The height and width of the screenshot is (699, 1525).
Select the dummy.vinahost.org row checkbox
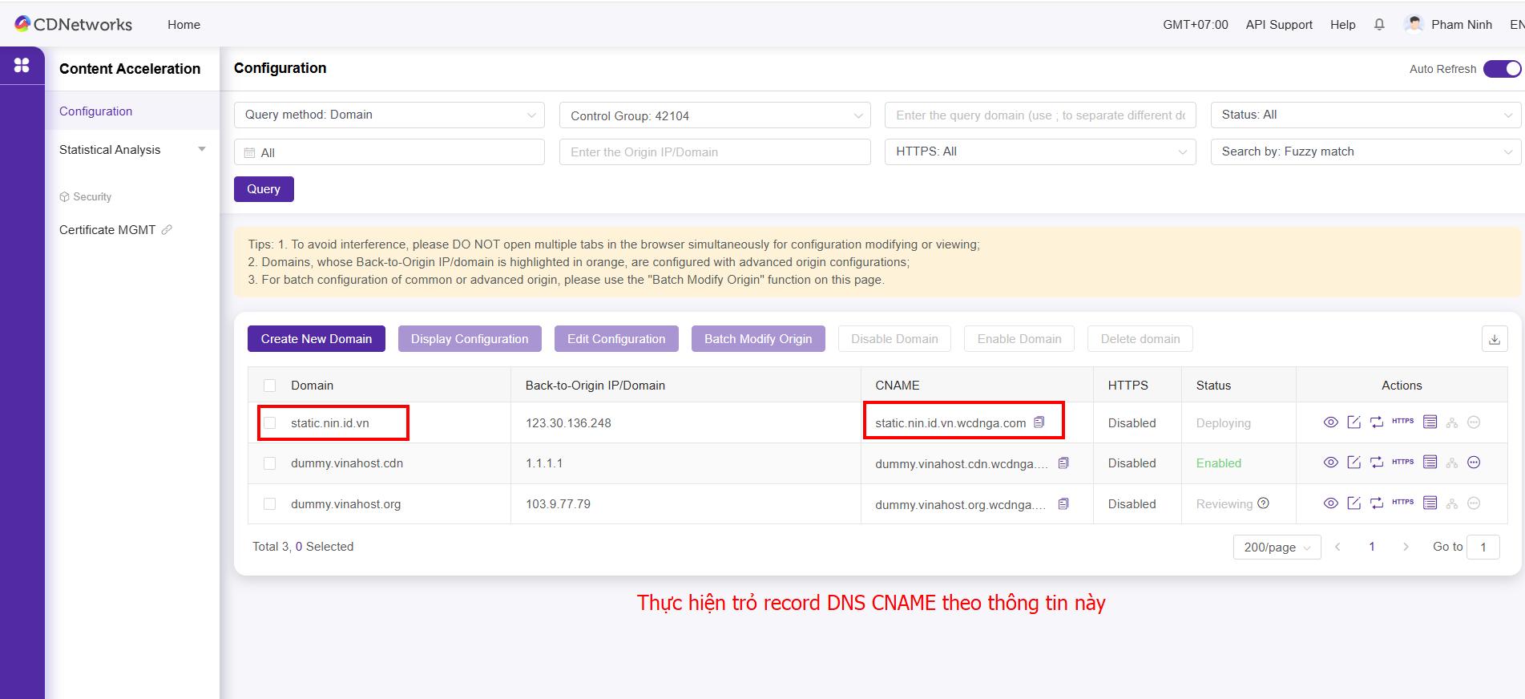(270, 504)
